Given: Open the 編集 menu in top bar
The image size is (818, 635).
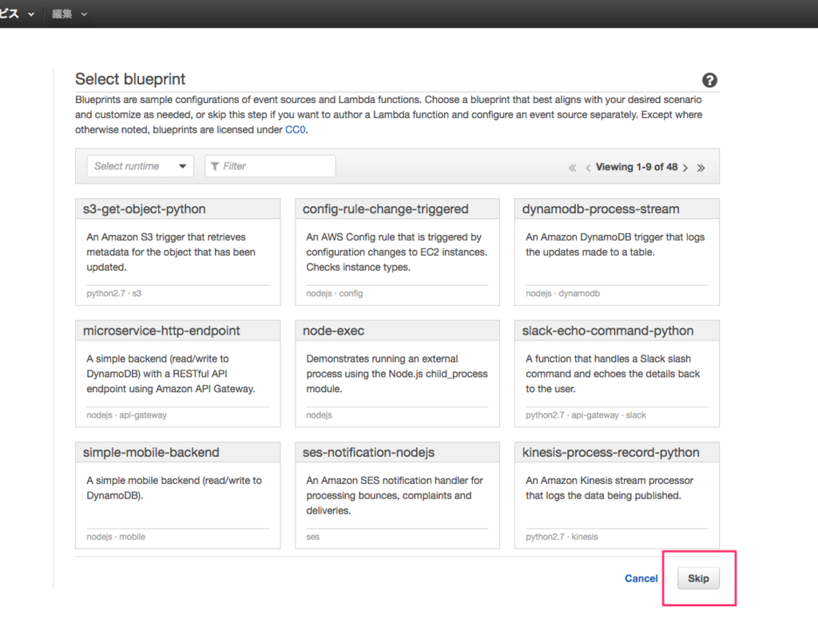Looking at the screenshot, I should coord(69,14).
